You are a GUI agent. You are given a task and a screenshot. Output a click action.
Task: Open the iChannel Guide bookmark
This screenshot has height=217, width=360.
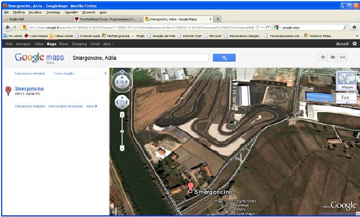tap(88, 36)
